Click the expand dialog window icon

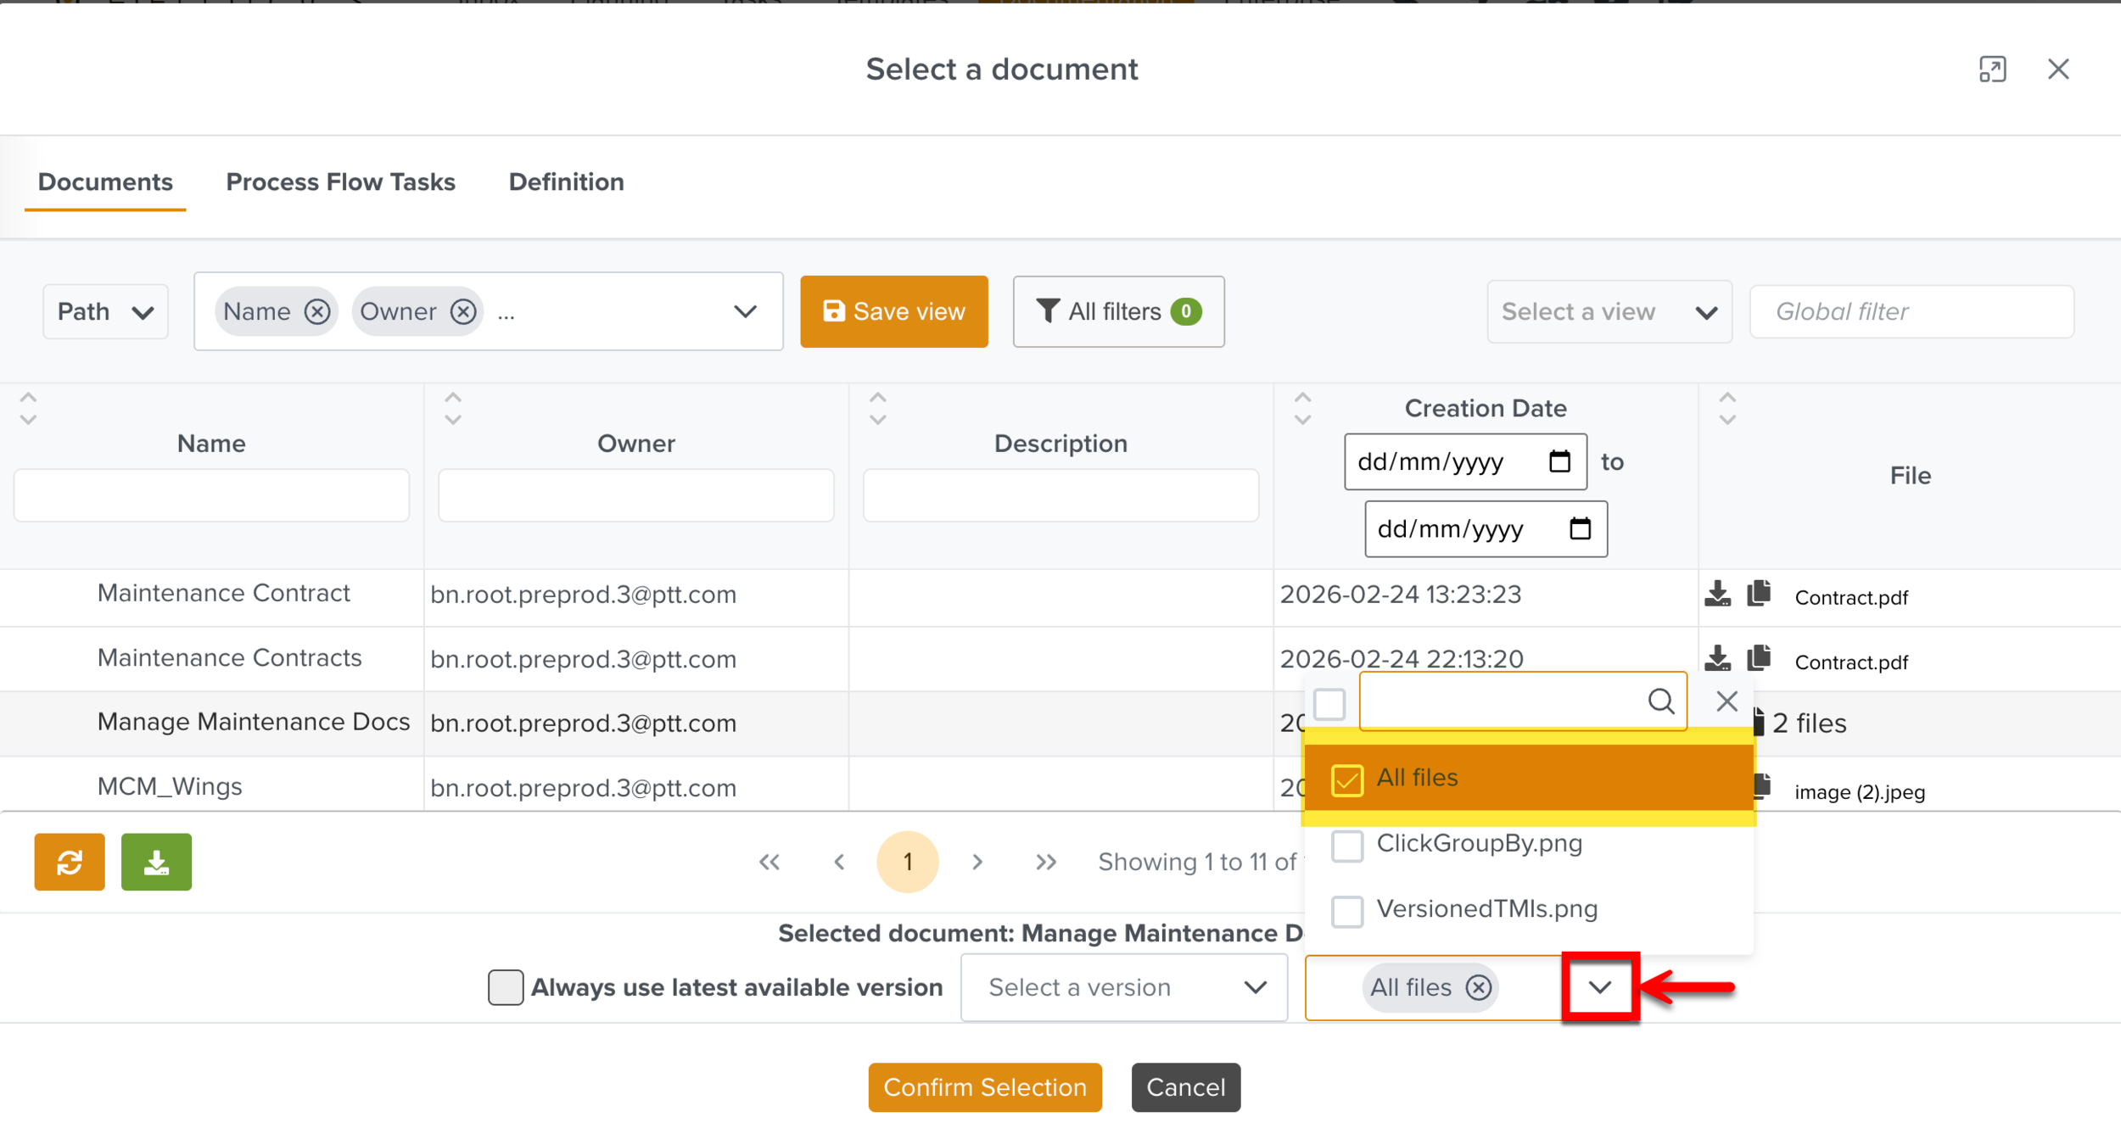pyautogui.click(x=1992, y=69)
